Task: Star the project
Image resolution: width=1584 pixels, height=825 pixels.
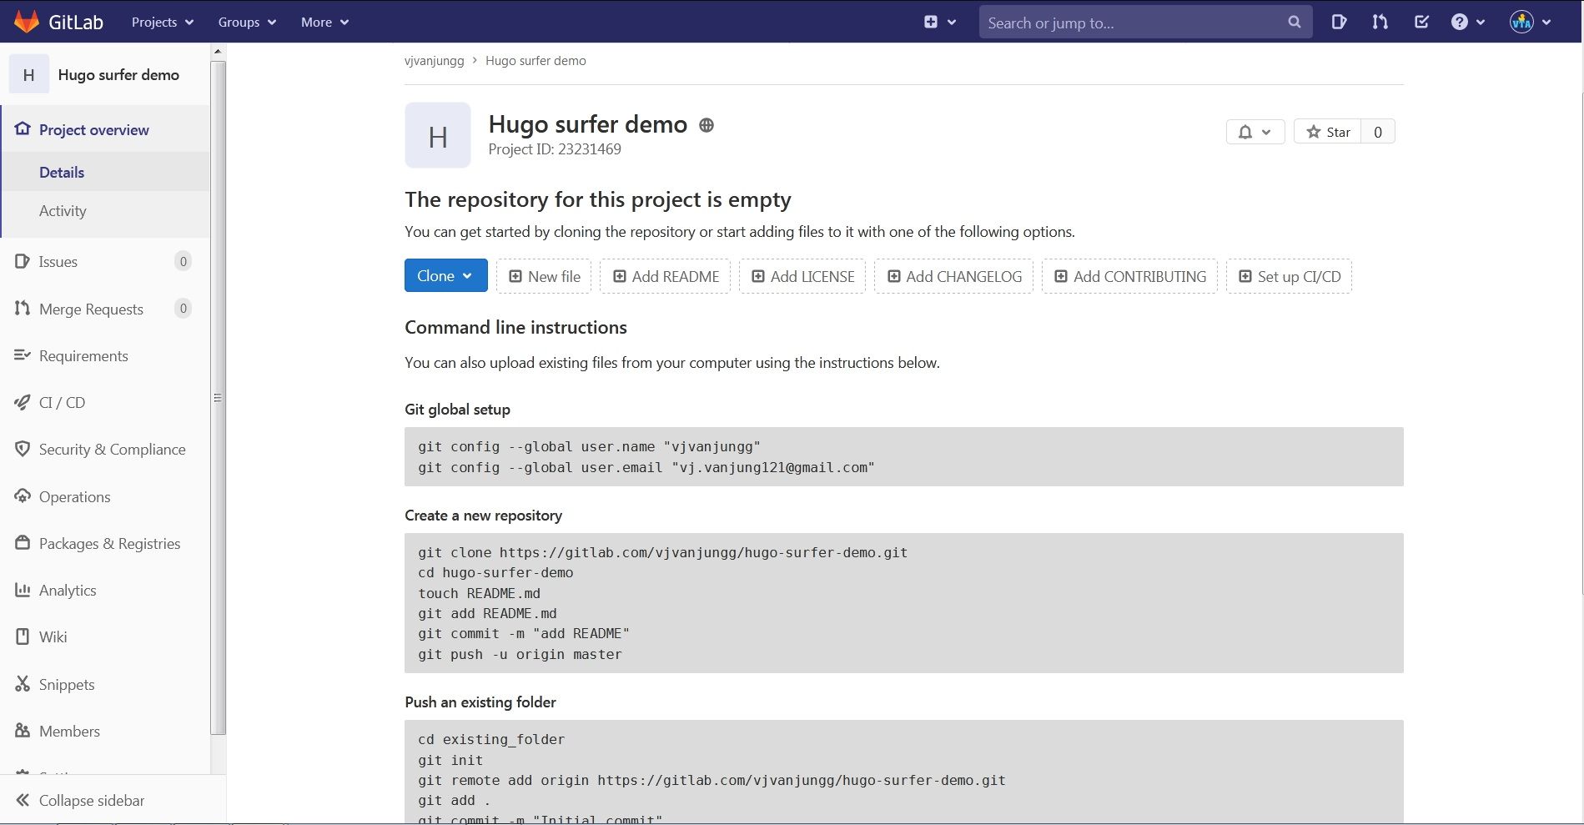Action: point(1328,132)
